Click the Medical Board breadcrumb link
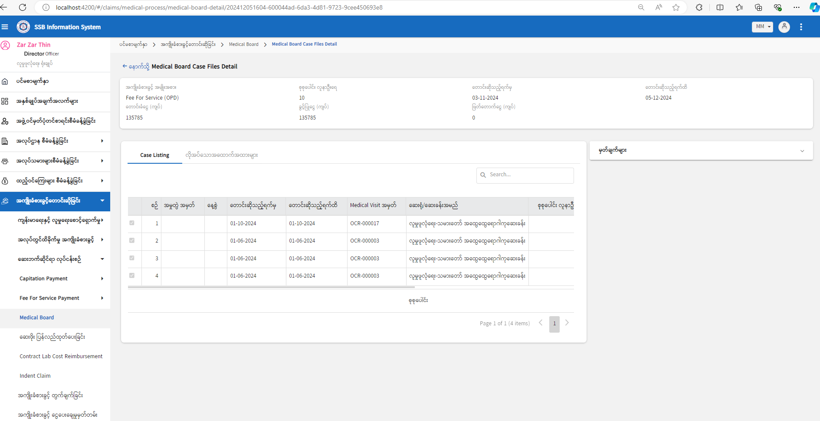The width and height of the screenshot is (820, 421). tap(243, 44)
